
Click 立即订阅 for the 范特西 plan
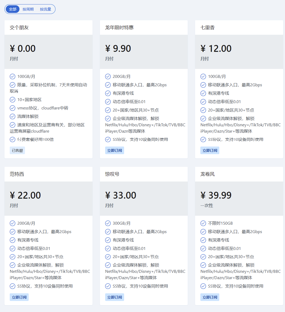pos(19,297)
